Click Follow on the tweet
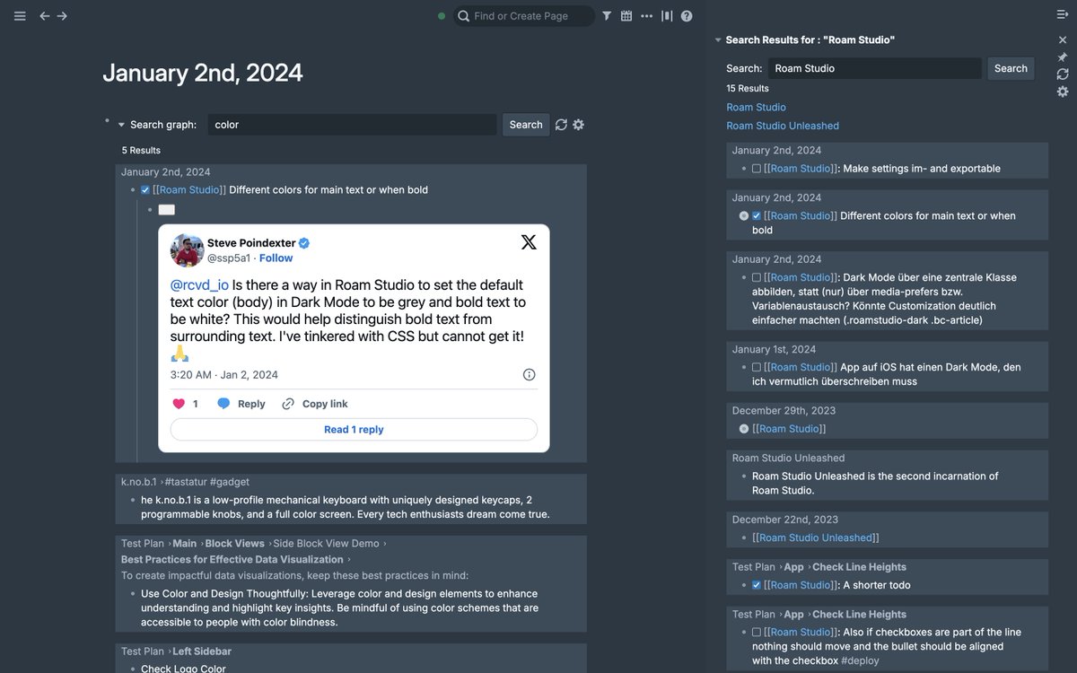1077x673 pixels. pyautogui.click(x=276, y=258)
